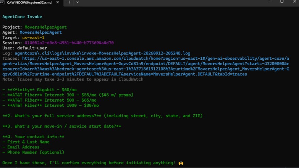Click the purple session ID
299x168 pixels.
point(69,43)
